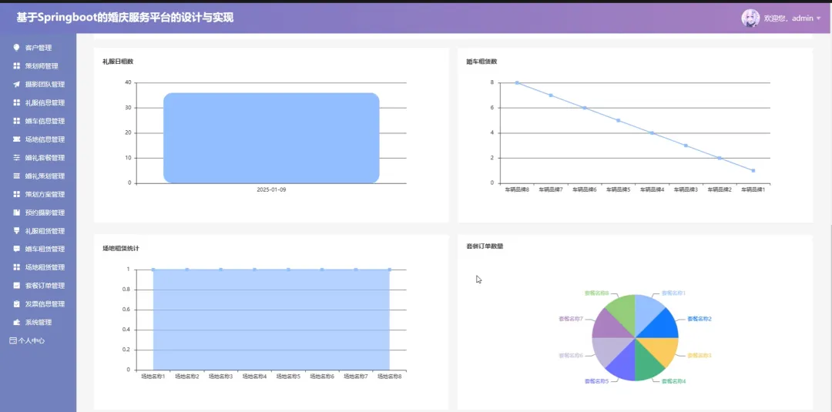832x412 pixels.
Task: Click the 车辆品牌3 axis label
Action: tap(686, 189)
